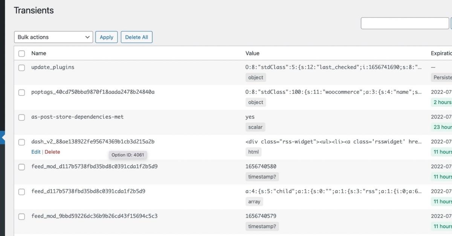Select the feed_d117b5738fbd35bd8c0391cda1f2b5d9 row checkbox
Viewport: 452px width, 236px height.
coord(22,192)
